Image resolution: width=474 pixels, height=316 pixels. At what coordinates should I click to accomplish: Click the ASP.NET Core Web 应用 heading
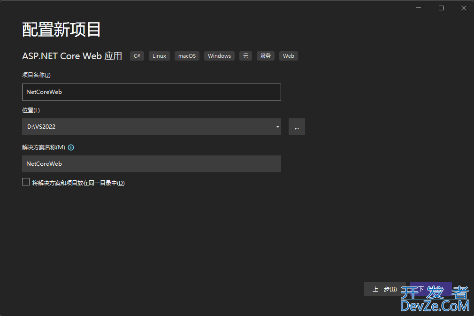72,56
